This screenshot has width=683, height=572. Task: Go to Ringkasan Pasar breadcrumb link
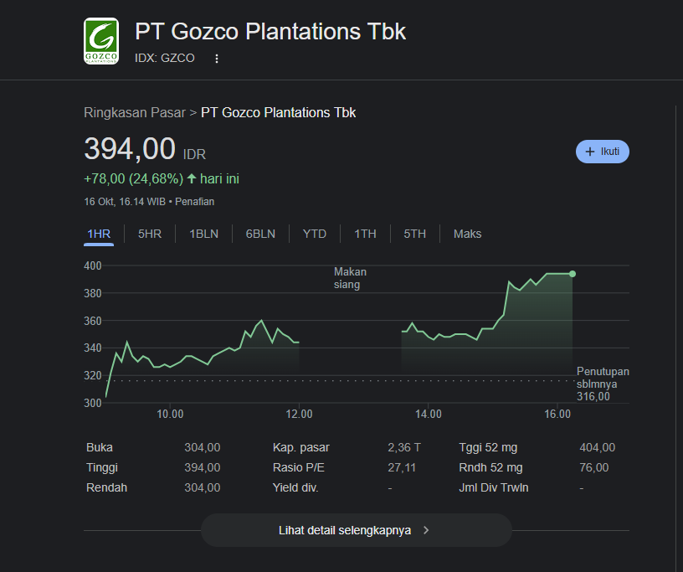(135, 112)
